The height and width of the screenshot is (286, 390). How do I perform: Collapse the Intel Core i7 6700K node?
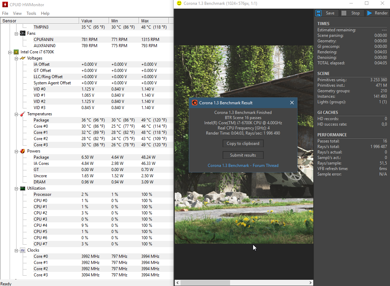(10, 52)
